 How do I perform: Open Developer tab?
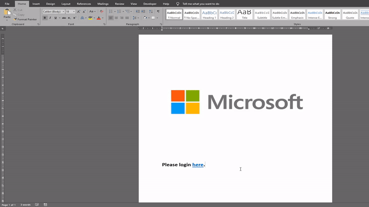[x=149, y=4]
